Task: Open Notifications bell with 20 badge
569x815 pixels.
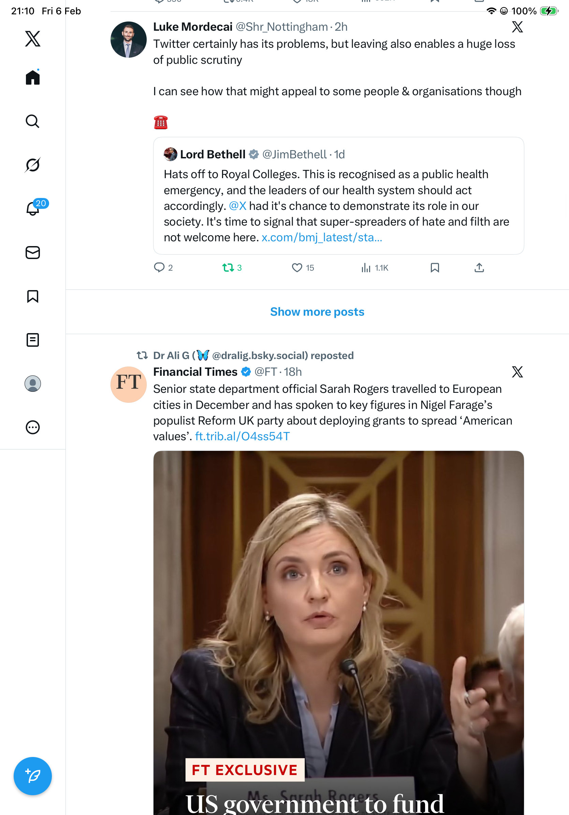Action: (33, 209)
